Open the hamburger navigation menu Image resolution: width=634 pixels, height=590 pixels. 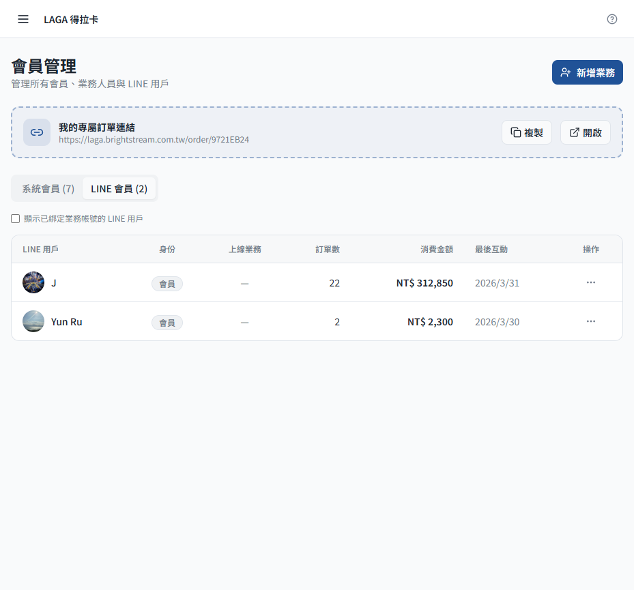tap(23, 19)
